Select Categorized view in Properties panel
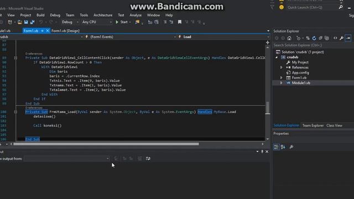Image resolution: width=354 pixels, height=199 pixels. 277,147
